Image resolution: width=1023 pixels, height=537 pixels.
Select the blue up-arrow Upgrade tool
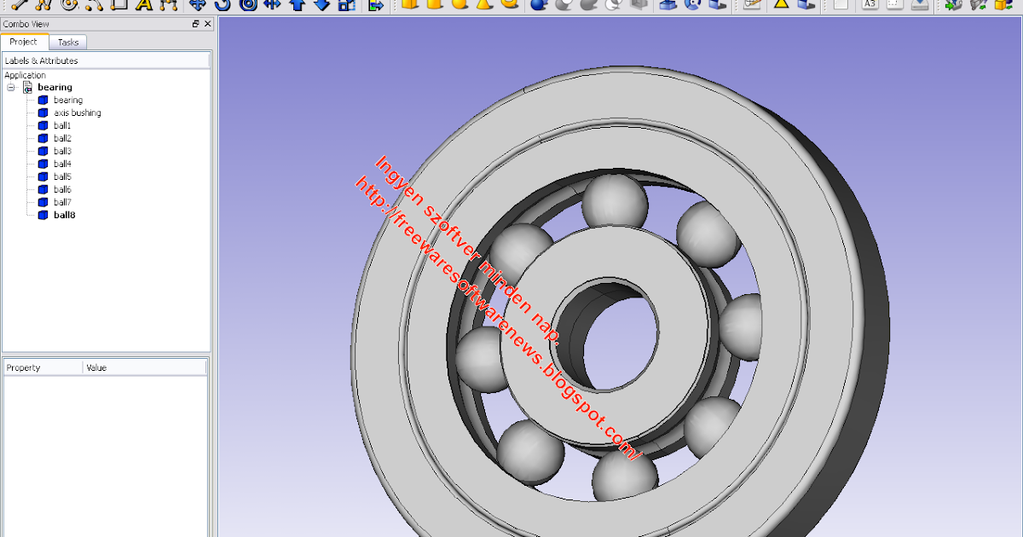[x=297, y=5]
